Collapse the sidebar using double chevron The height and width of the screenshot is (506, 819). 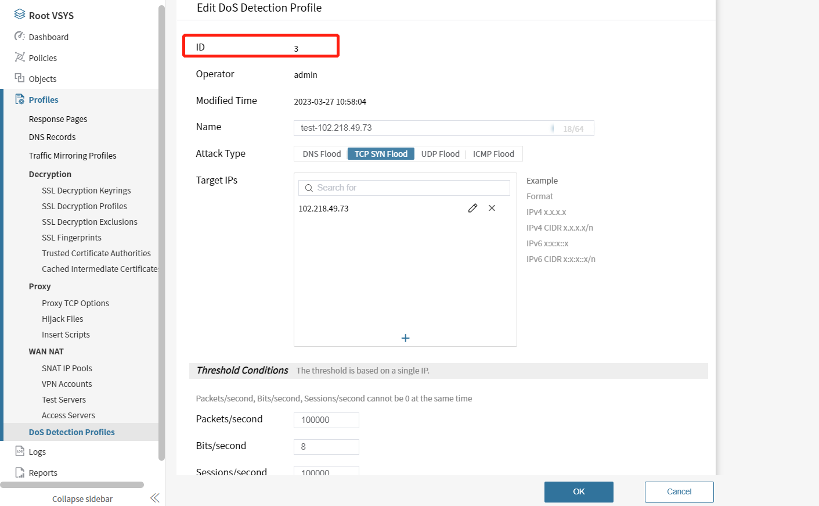[154, 498]
